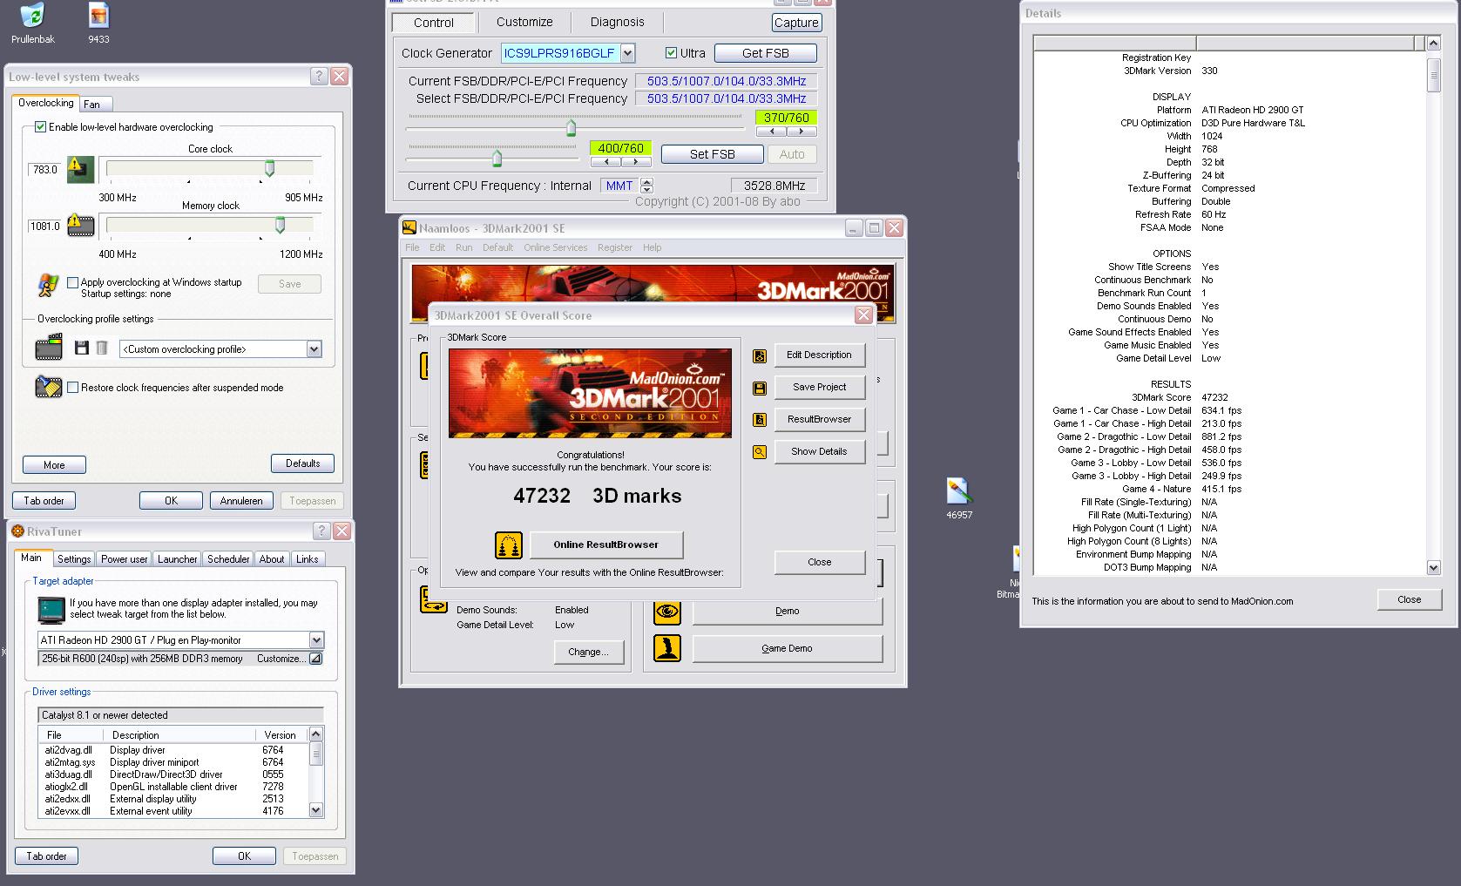Click the help question mark in RivaTuner title
The height and width of the screenshot is (886, 1461).
(321, 531)
